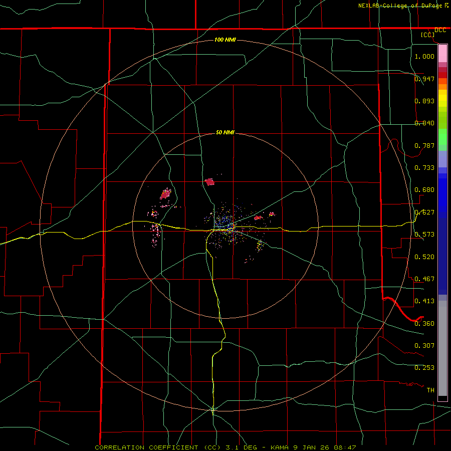Click the 0.360 legend value

click(424, 323)
